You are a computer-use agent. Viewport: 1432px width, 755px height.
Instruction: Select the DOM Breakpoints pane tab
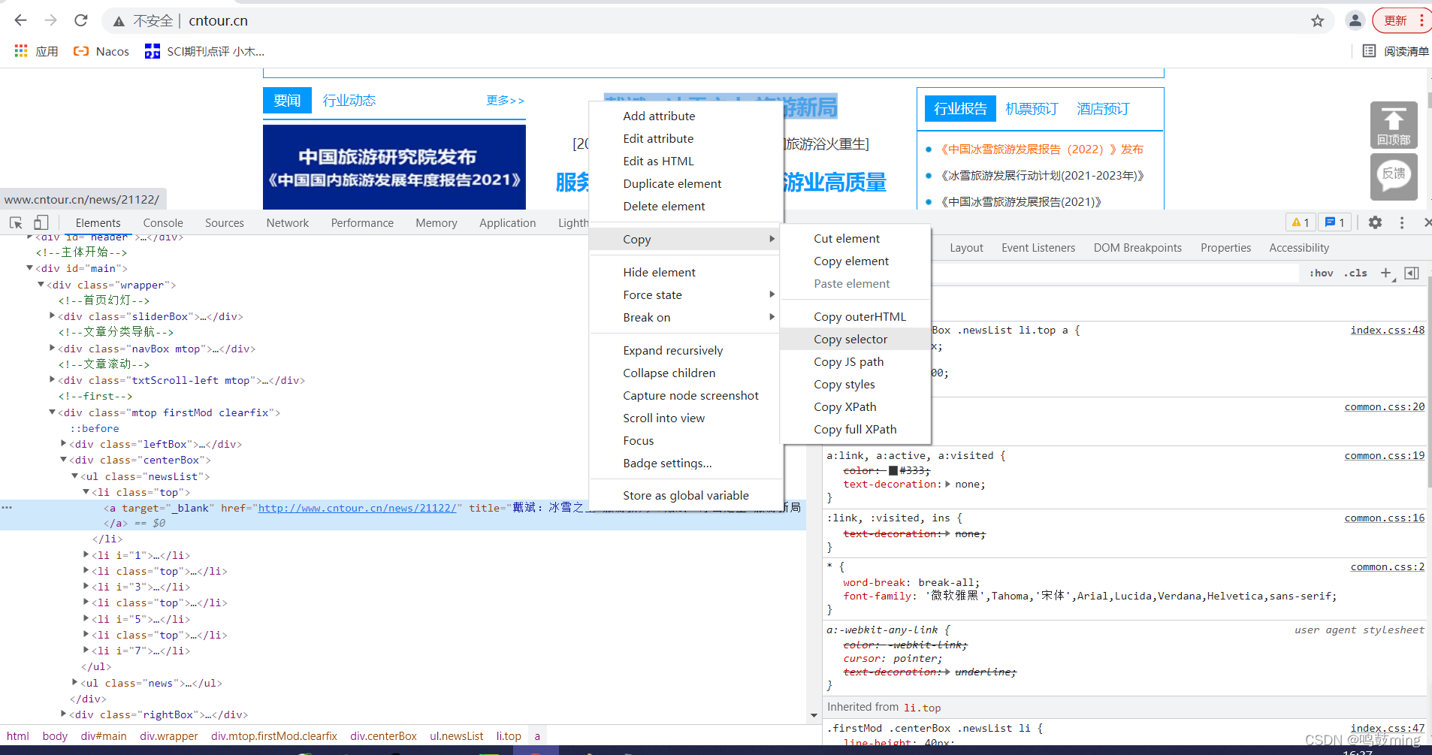click(x=1137, y=248)
